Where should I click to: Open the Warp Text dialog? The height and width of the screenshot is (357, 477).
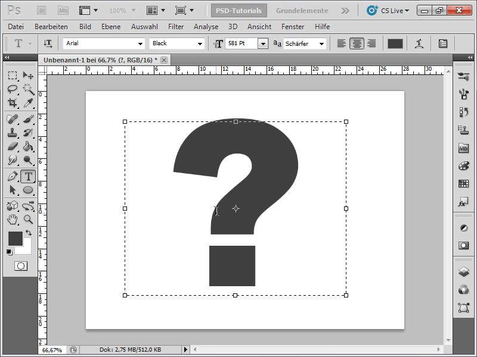pos(419,43)
